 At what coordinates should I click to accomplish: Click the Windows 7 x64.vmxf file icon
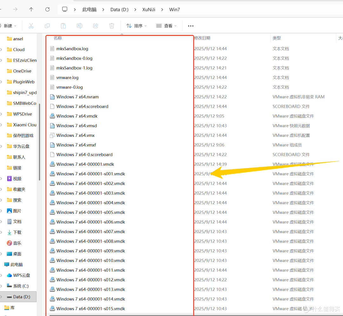[x=52, y=145]
